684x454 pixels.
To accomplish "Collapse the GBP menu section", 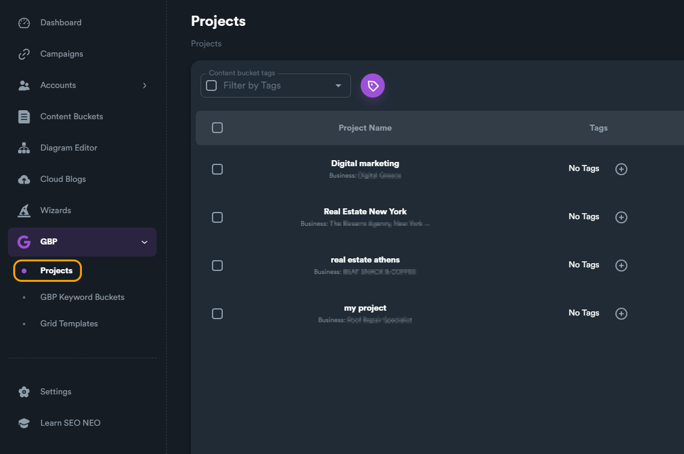I will pos(144,242).
